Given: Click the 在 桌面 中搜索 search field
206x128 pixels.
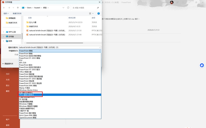Looking at the screenshot, I should [x=84, y=8].
